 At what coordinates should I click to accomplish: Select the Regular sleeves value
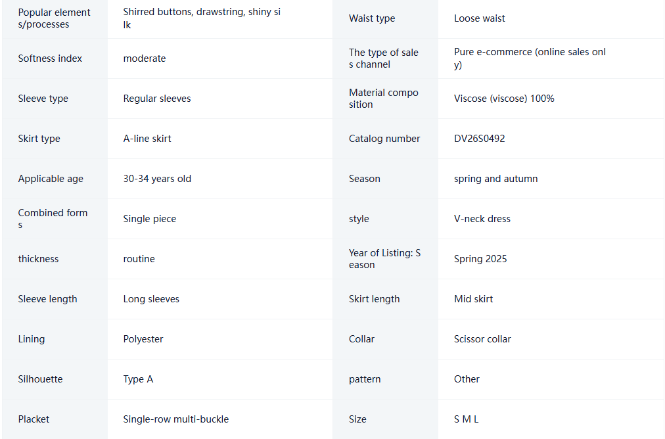157,99
